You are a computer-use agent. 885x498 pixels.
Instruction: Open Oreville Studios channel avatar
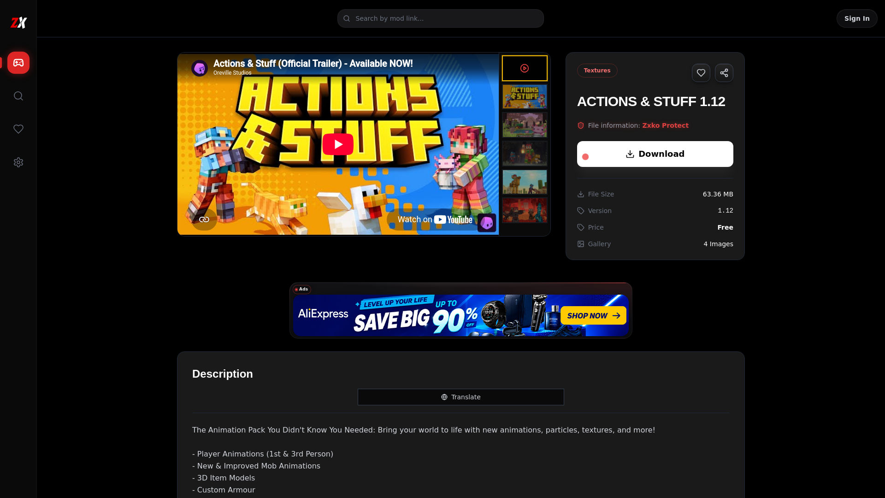coord(200,68)
